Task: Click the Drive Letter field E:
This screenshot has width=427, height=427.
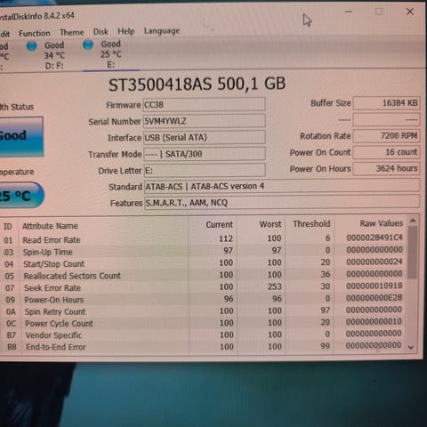Action: tap(205, 170)
